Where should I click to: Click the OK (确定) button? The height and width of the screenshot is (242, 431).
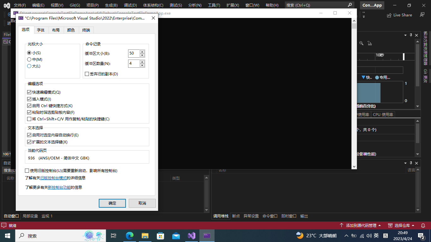tap(112, 203)
